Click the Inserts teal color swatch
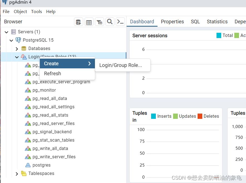The height and width of the screenshot is (183, 246). click(x=153, y=116)
